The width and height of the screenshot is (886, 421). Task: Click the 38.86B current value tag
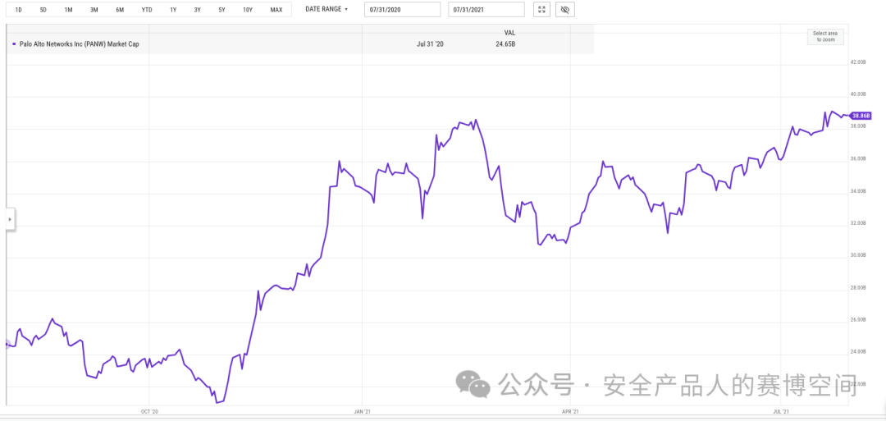coord(861,116)
